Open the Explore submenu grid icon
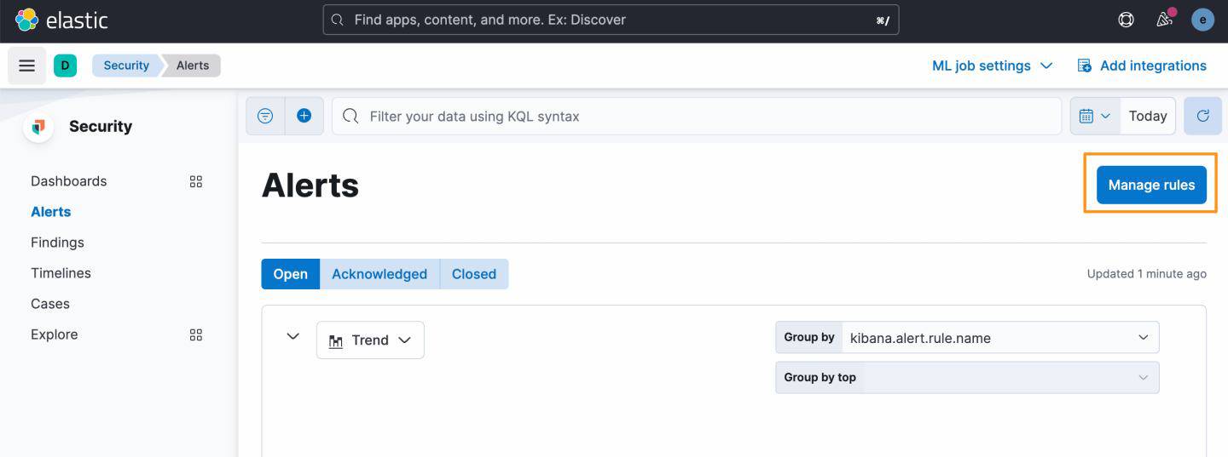Screen dimensions: 1228x457 point(196,334)
